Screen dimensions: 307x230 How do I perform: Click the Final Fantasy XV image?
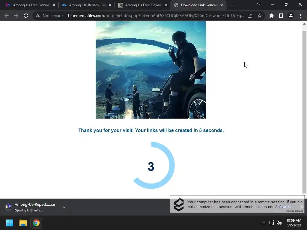pos(151,70)
